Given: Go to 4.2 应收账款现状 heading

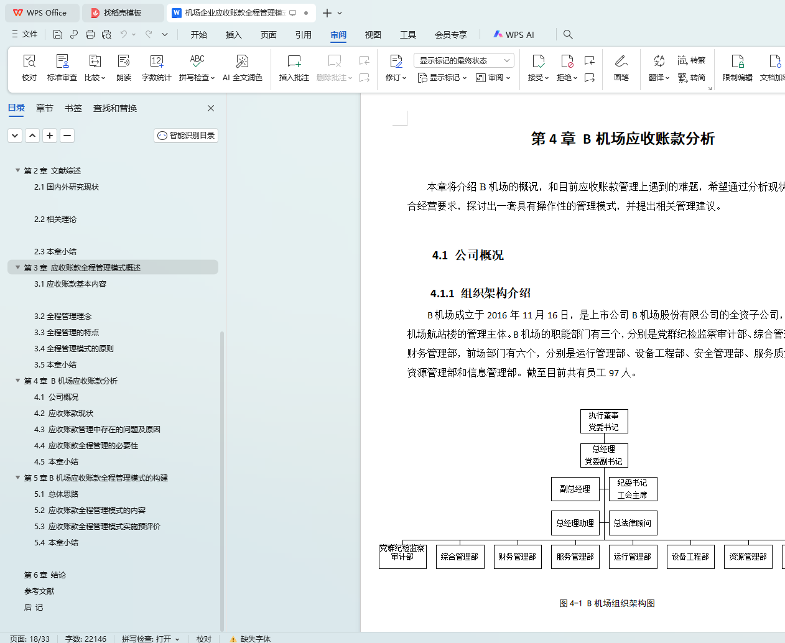Looking at the screenshot, I should tap(63, 413).
